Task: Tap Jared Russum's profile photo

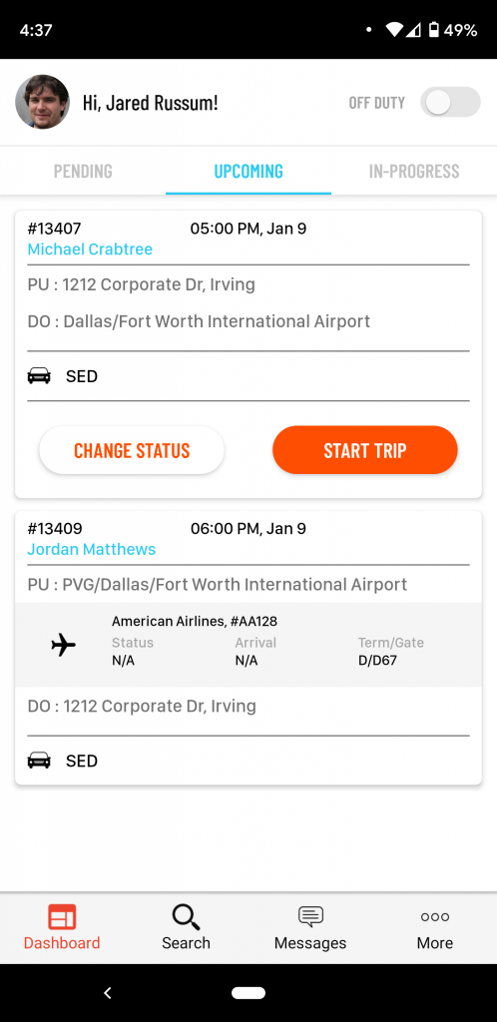Action: pos(42,102)
